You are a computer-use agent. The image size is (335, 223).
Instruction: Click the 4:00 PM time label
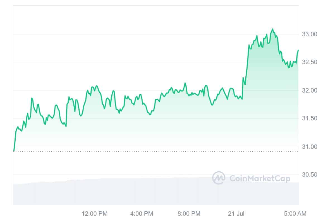pos(142,214)
